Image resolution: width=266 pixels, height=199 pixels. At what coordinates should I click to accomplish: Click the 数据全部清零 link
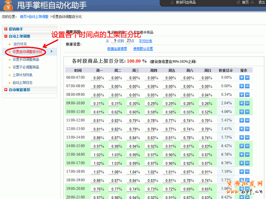117,49
